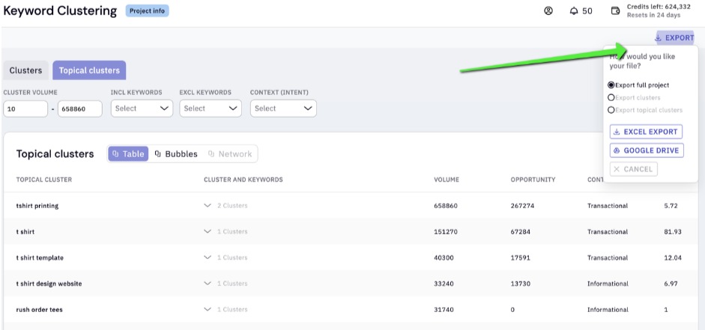Expand clusters for t shirt row
This screenshot has width=705, height=330.
coord(208,232)
